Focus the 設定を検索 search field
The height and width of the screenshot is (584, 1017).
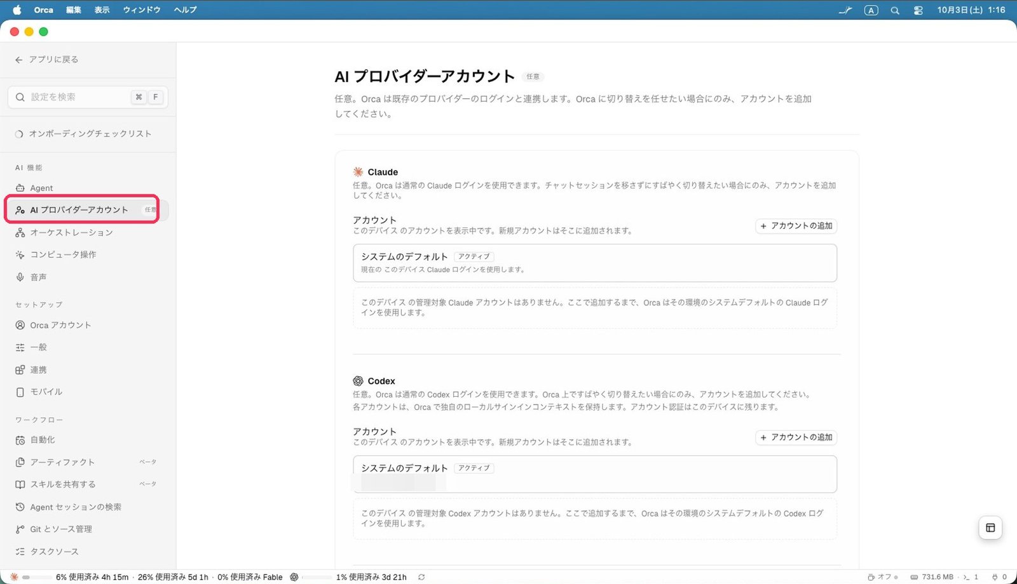click(88, 97)
